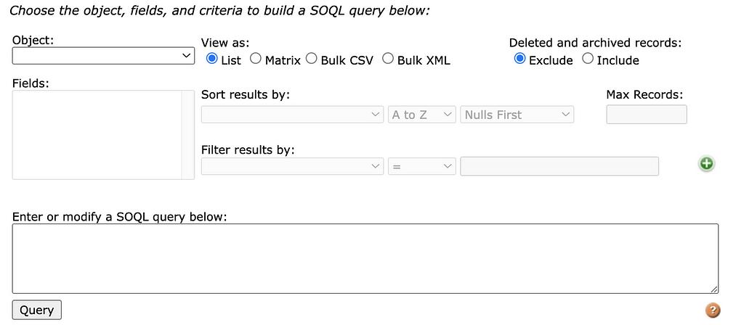This screenshot has height=325, width=744.
Task: Choose the Bulk XML view option
Action: (x=388, y=59)
